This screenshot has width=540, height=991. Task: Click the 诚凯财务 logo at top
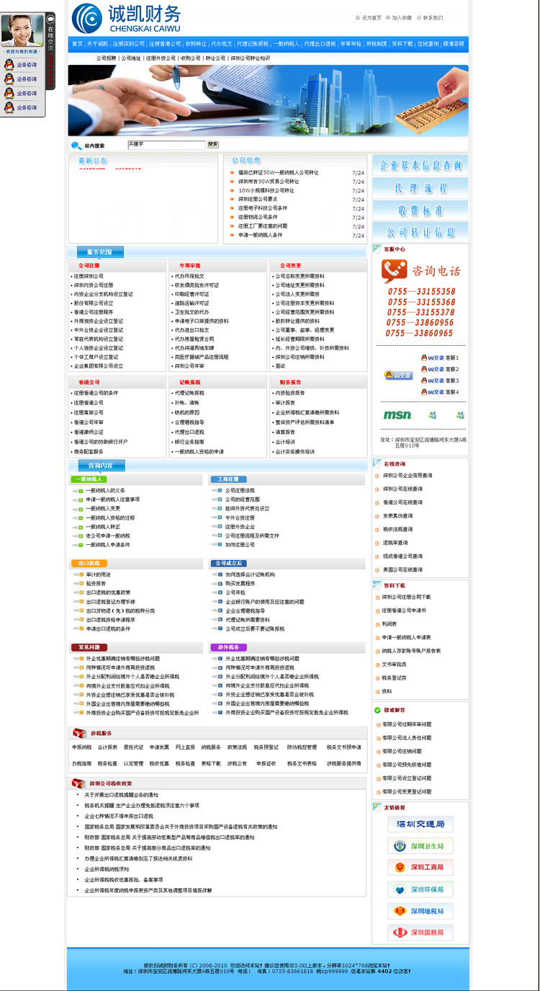tap(125, 17)
